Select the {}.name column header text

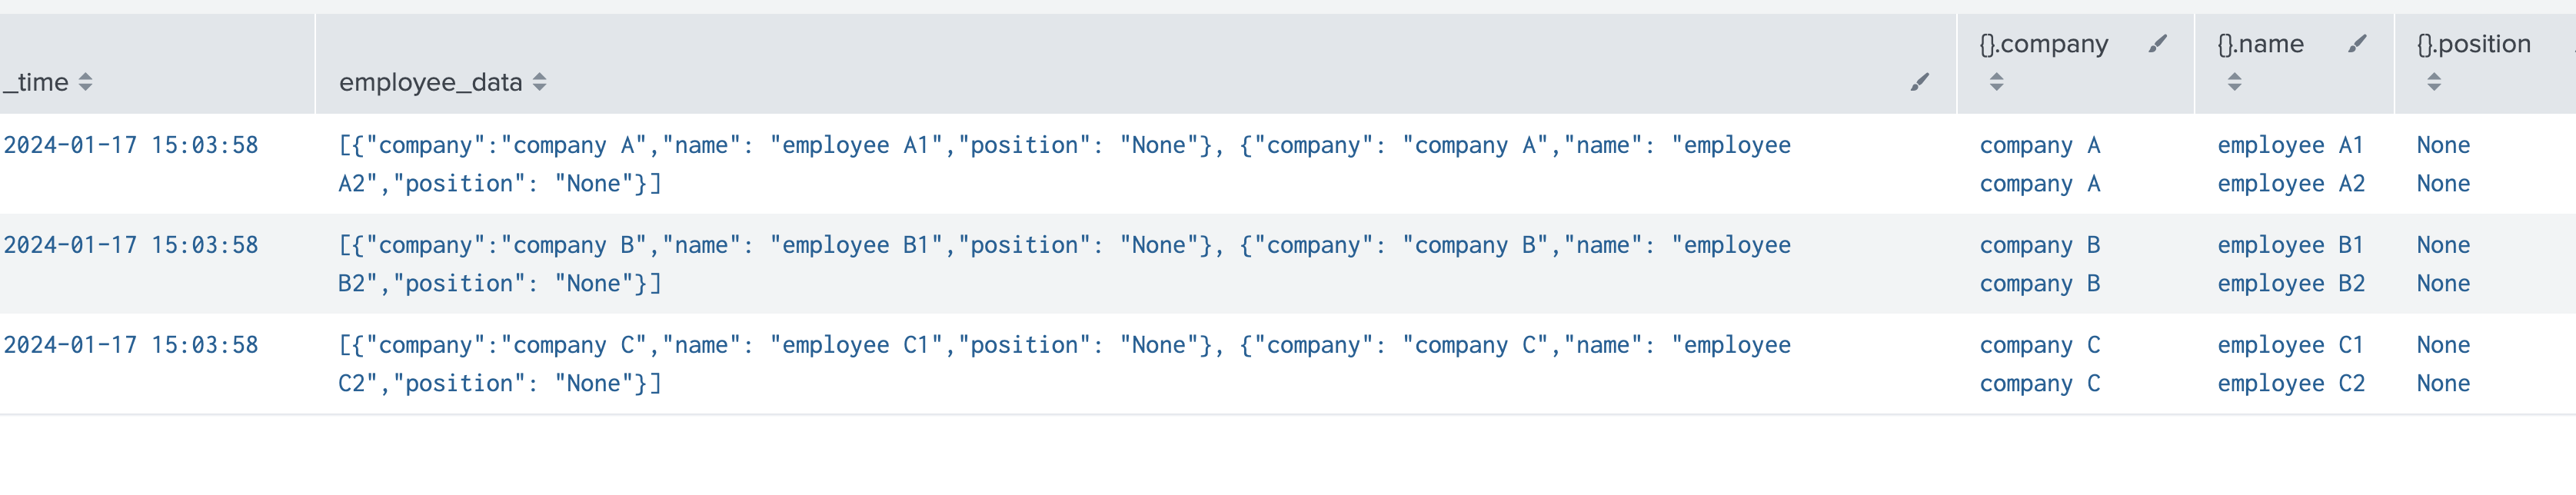point(2260,44)
